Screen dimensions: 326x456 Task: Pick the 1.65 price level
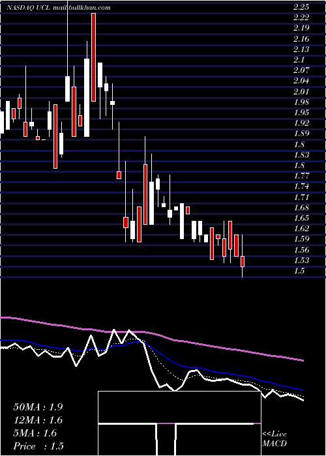301,218
